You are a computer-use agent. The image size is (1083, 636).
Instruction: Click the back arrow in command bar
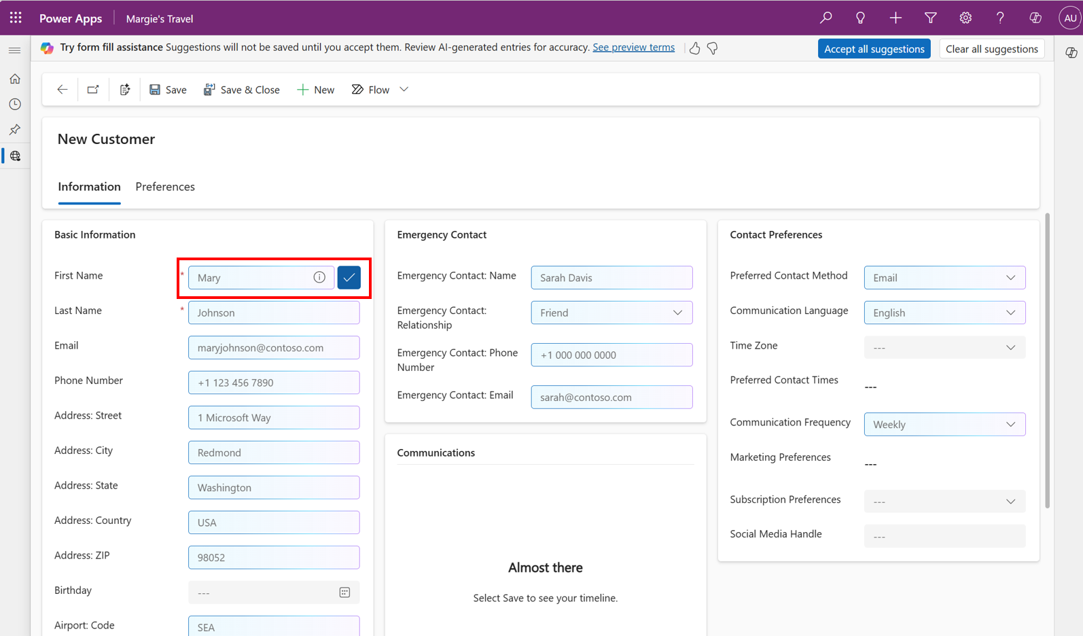[x=62, y=90]
